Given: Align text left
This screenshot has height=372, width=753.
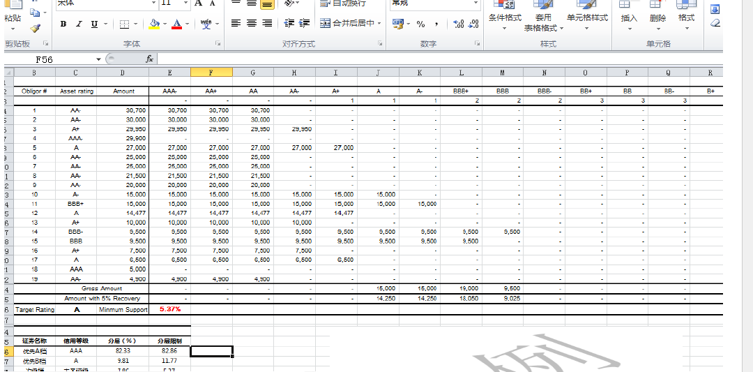Looking at the screenshot, I should pos(236,23).
